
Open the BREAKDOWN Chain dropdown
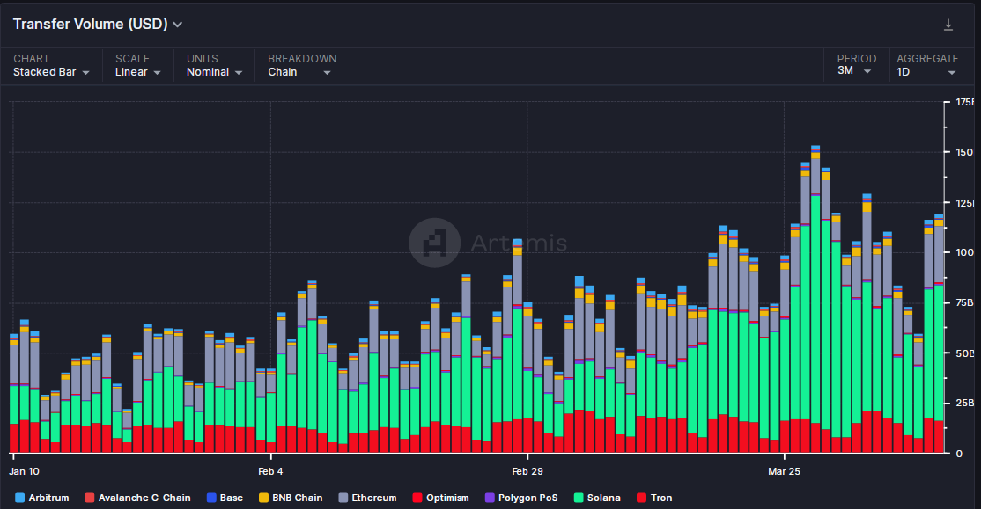(301, 66)
